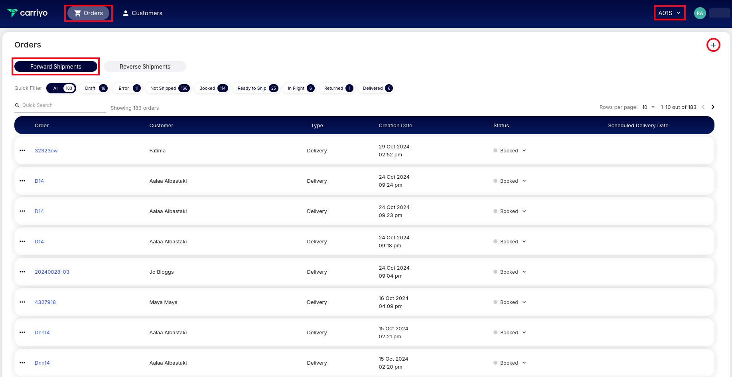This screenshot has width=732, height=377.
Task: Open actions menu for D14 at 09:18 pm
Action: (x=22, y=241)
